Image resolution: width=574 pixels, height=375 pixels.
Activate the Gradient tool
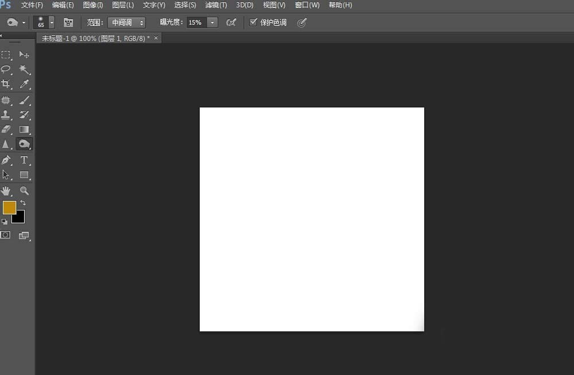click(x=24, y=129)
